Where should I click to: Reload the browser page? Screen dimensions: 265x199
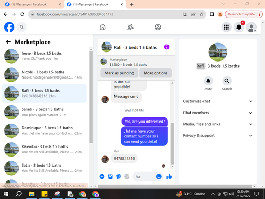click(22, 14)
